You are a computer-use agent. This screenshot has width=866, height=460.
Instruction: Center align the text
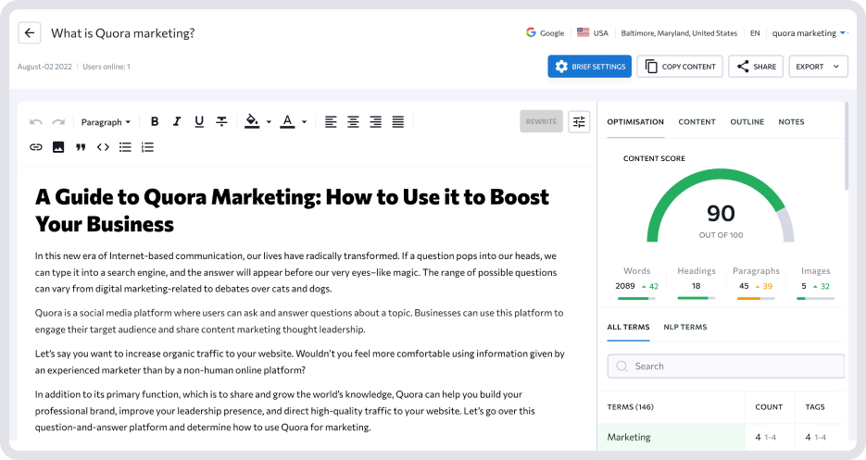point(353,121)
